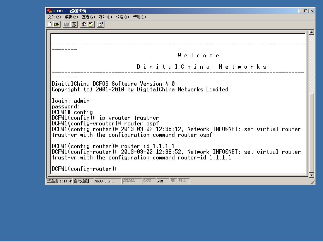Click the Open file folder toolbar icon

[x=57, y=24]
